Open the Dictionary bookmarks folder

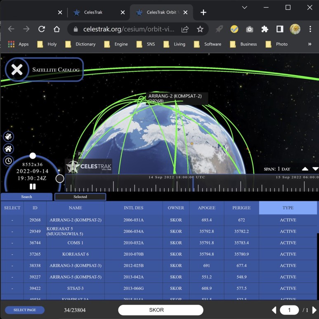click(80, 44)
